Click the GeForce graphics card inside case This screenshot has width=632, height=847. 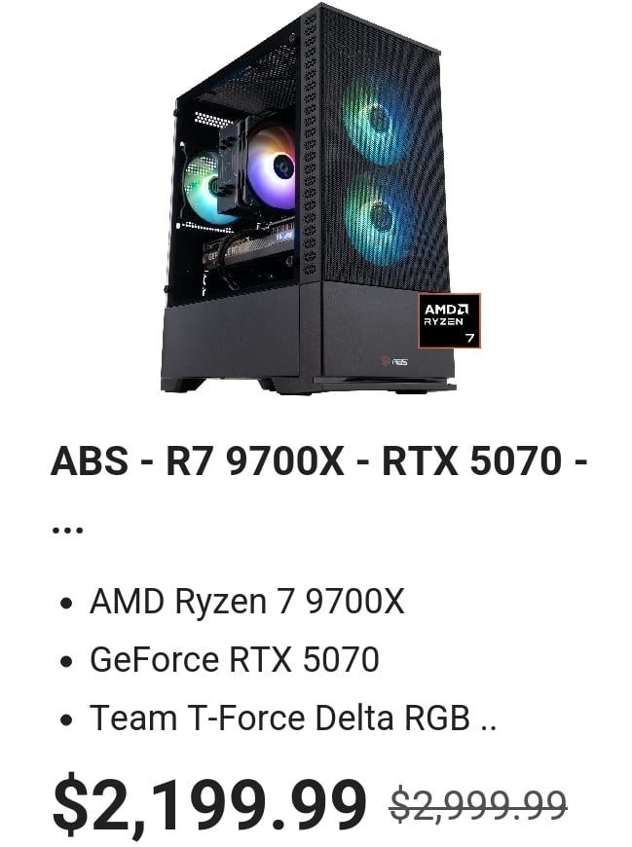click(x=249, y=247)
